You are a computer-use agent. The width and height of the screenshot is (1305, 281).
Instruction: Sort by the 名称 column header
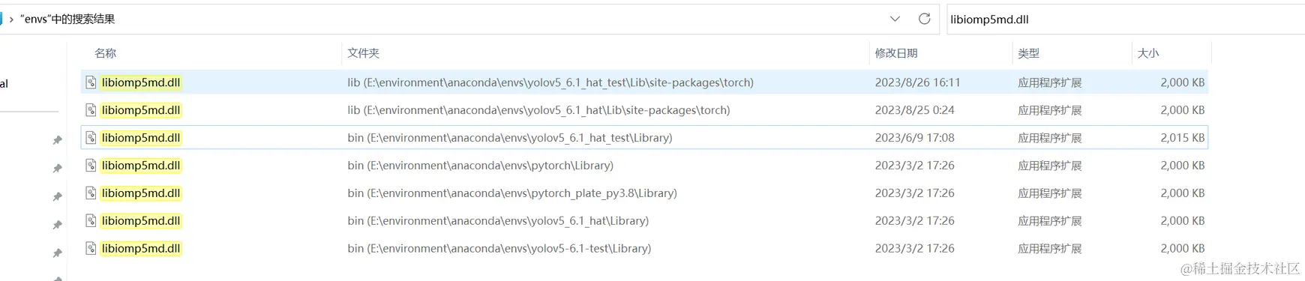(x=105, y=53)
